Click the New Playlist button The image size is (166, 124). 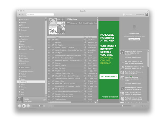click(x=25, y=67)
